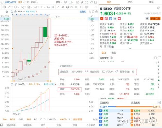Open MACD indicator settings gear
162x128 pixels.
pyautogui.click(x=12, y=84)
